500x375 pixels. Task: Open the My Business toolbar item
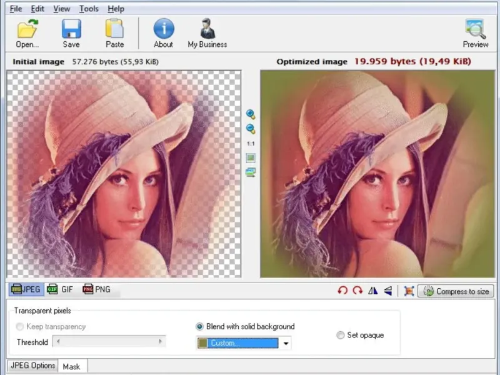[207, 33]
